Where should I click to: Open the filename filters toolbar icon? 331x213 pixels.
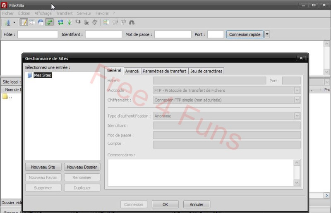106,22
